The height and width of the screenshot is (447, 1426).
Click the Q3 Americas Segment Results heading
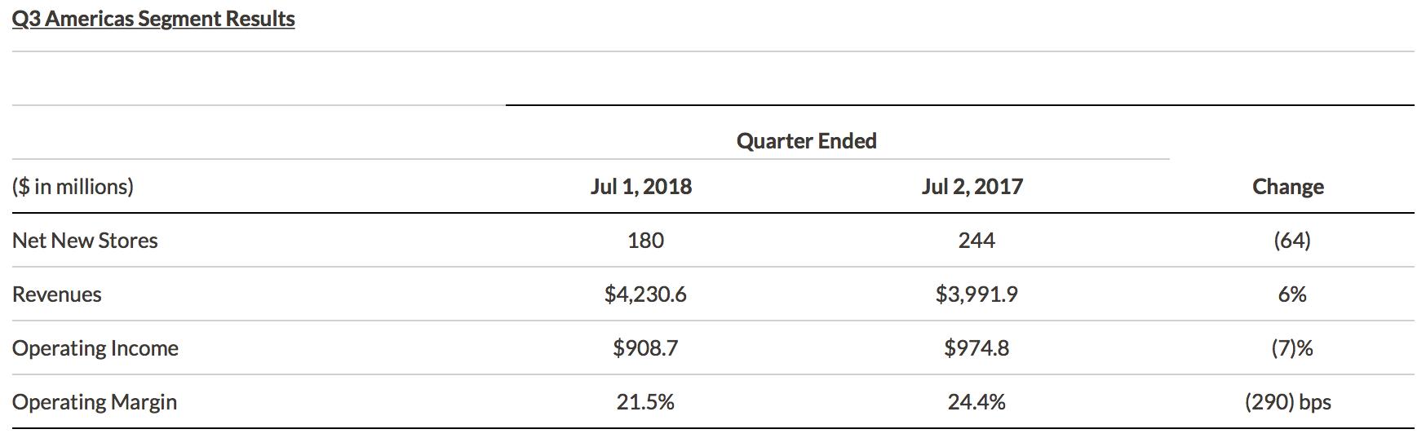(x=153, y=19)
